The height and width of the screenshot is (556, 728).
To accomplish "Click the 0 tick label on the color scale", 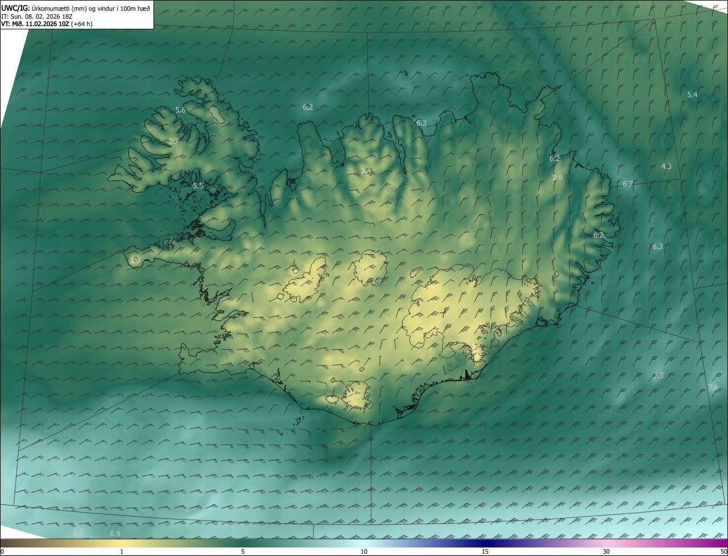I will 2,551.
